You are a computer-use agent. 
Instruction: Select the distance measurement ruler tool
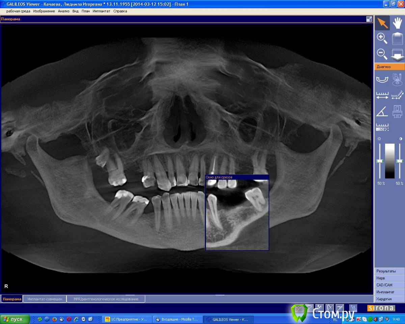click(382, 96)
